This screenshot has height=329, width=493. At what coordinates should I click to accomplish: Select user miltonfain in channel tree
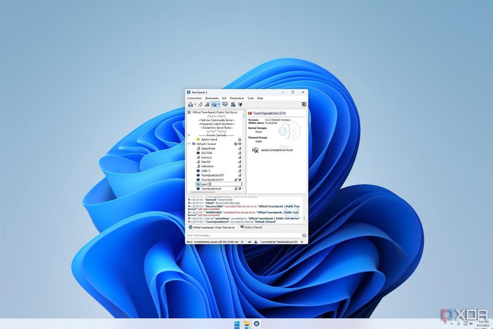click(208, 166)
